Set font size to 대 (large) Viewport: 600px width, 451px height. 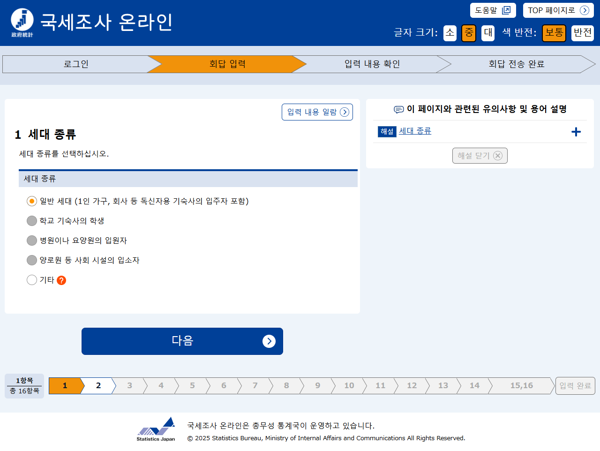click(x=487, y=33)
